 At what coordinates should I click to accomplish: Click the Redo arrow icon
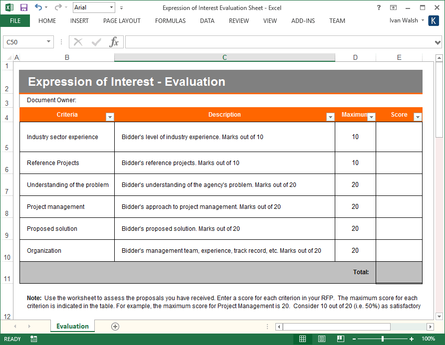pos(58,7)
